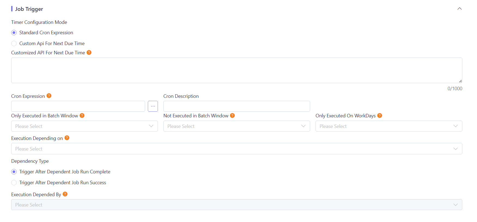Open cron expression builder with ellipsis button
This screenshot has height=222, width=477.
click(153, 106)
